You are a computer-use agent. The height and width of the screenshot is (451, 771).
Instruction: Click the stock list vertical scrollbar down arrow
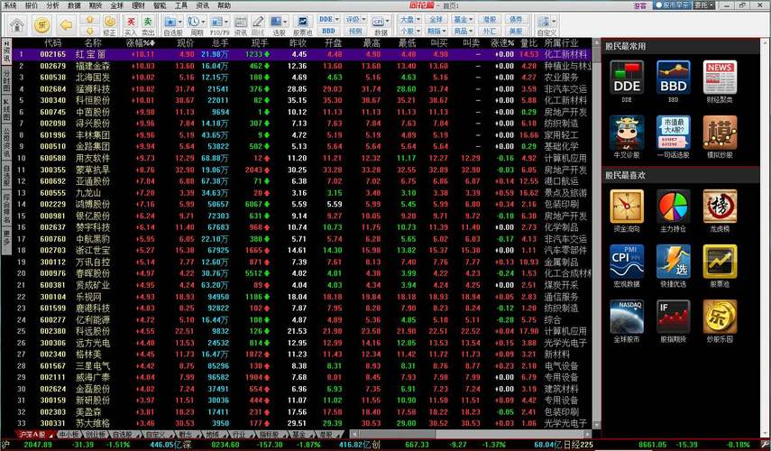click(596, 426)
